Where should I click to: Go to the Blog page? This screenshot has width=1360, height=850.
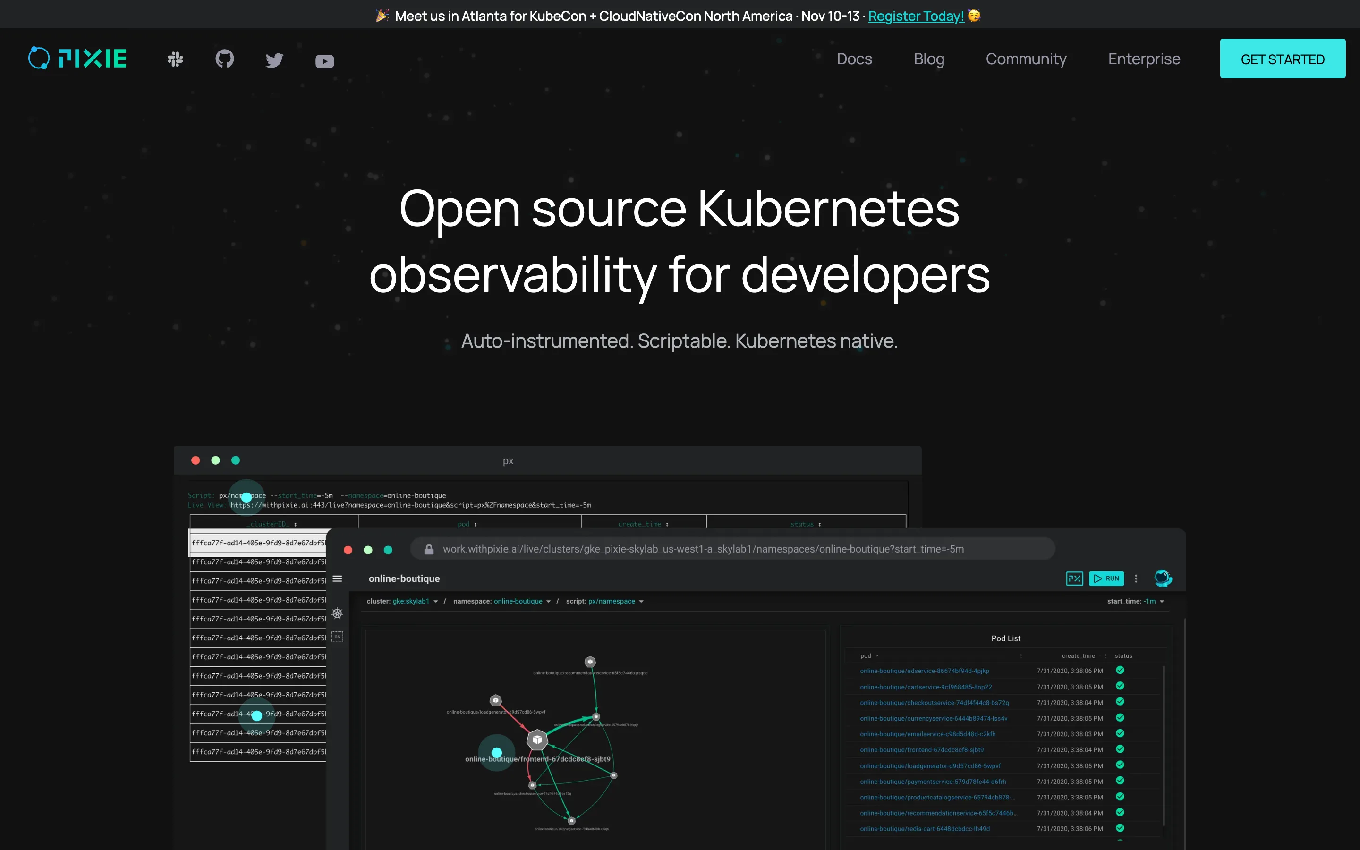929,59
